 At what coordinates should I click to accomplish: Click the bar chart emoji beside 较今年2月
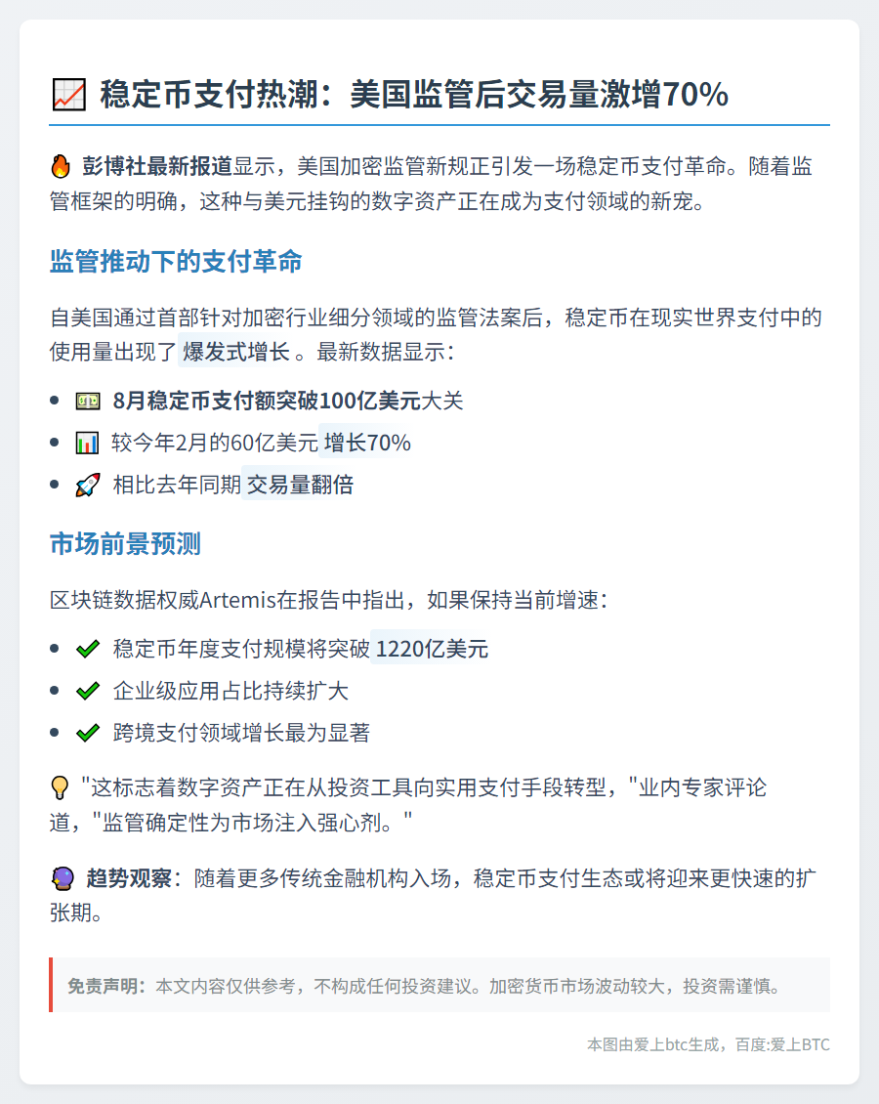[87, 444]
